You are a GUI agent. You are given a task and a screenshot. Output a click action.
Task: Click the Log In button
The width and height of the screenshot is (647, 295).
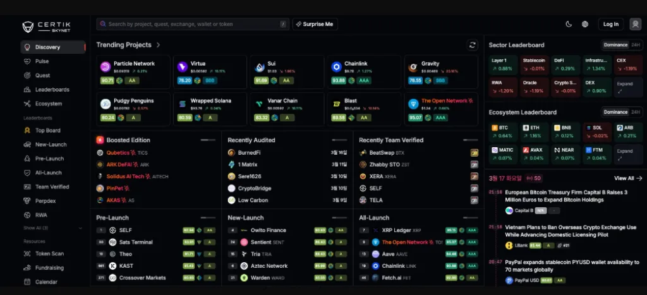(611, 24)
